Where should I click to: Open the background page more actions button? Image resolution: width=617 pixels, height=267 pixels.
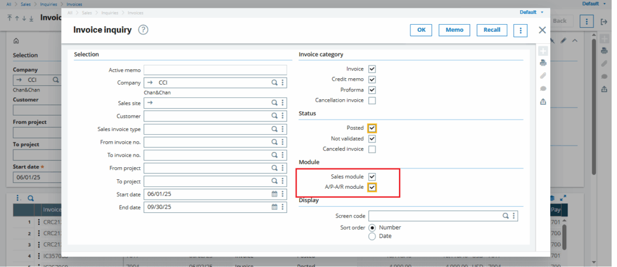(x=586, y=21)
